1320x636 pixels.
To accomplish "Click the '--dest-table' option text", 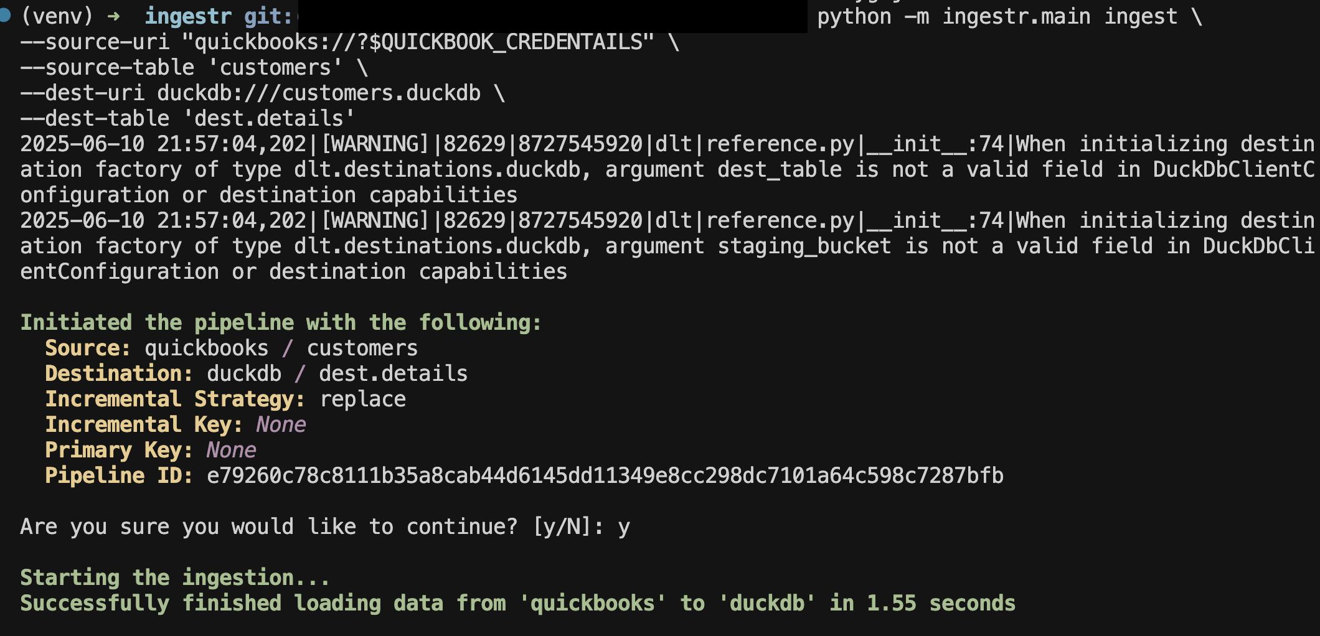I will (95, 119).
